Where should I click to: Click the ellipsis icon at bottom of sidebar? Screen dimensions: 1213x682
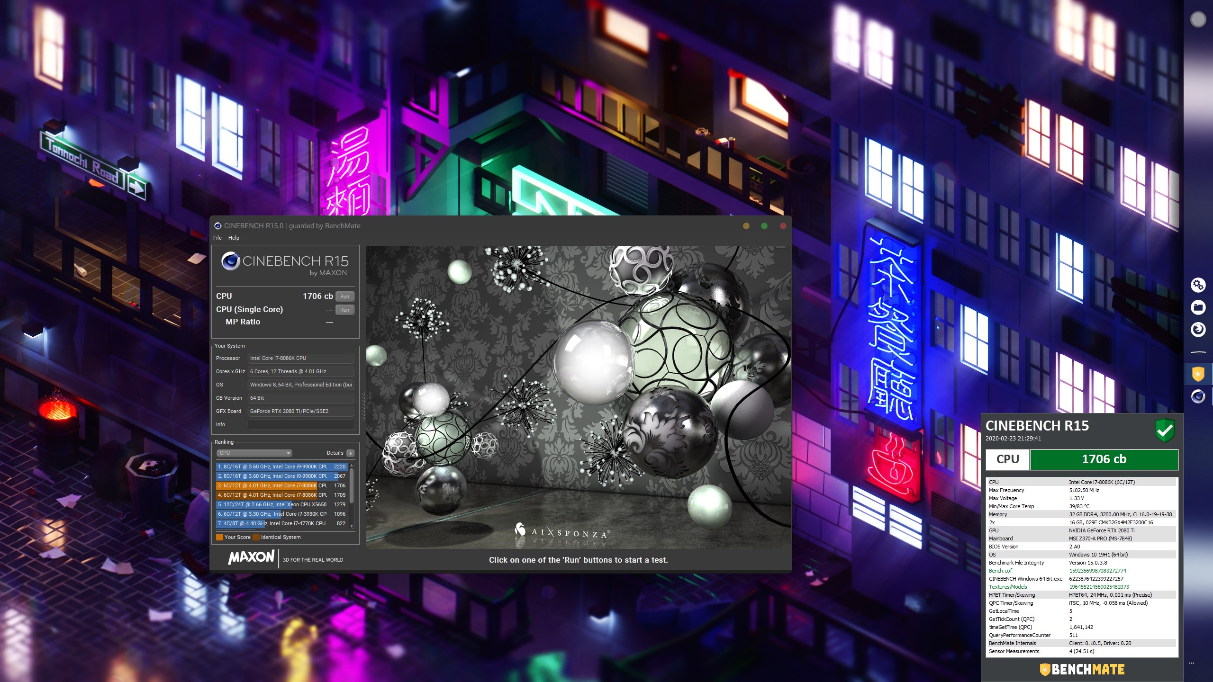pyautogui.click(x=1191, y=663)
